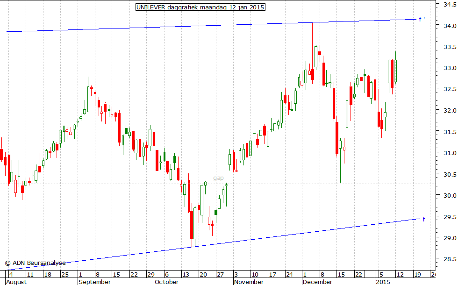Click date tick 24 in November
Viewport: 458px width, 285px height.
pos(289,275)
